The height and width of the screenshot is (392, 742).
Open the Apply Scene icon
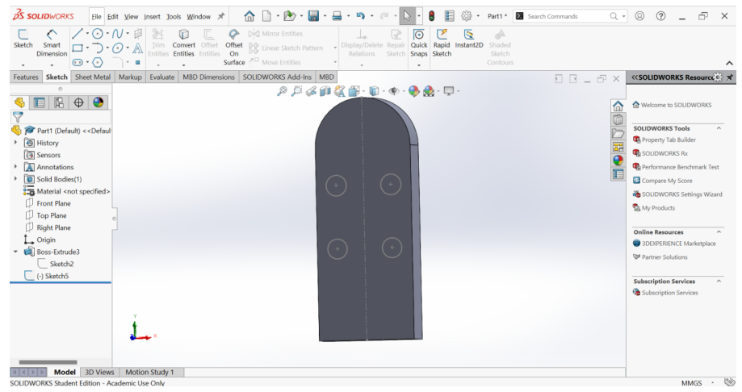tap(429, 91)
